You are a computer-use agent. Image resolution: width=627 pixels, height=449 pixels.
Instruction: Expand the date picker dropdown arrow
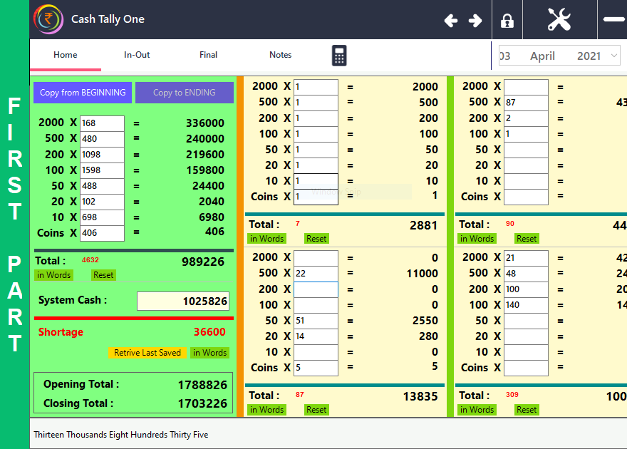(613, 56)
